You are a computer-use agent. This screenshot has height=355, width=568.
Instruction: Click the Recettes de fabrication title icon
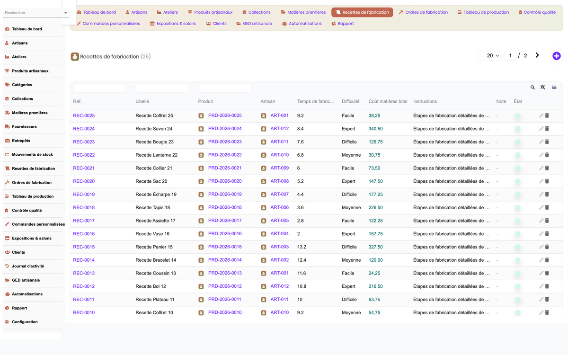tap(75, 56)
